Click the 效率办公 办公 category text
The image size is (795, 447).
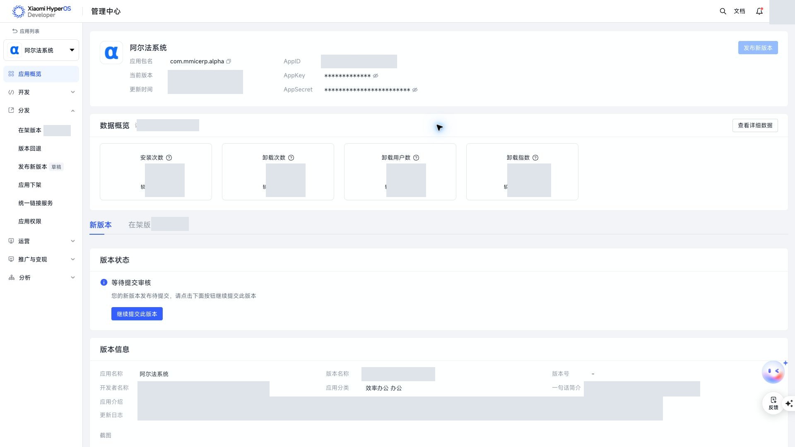[384, 388]
